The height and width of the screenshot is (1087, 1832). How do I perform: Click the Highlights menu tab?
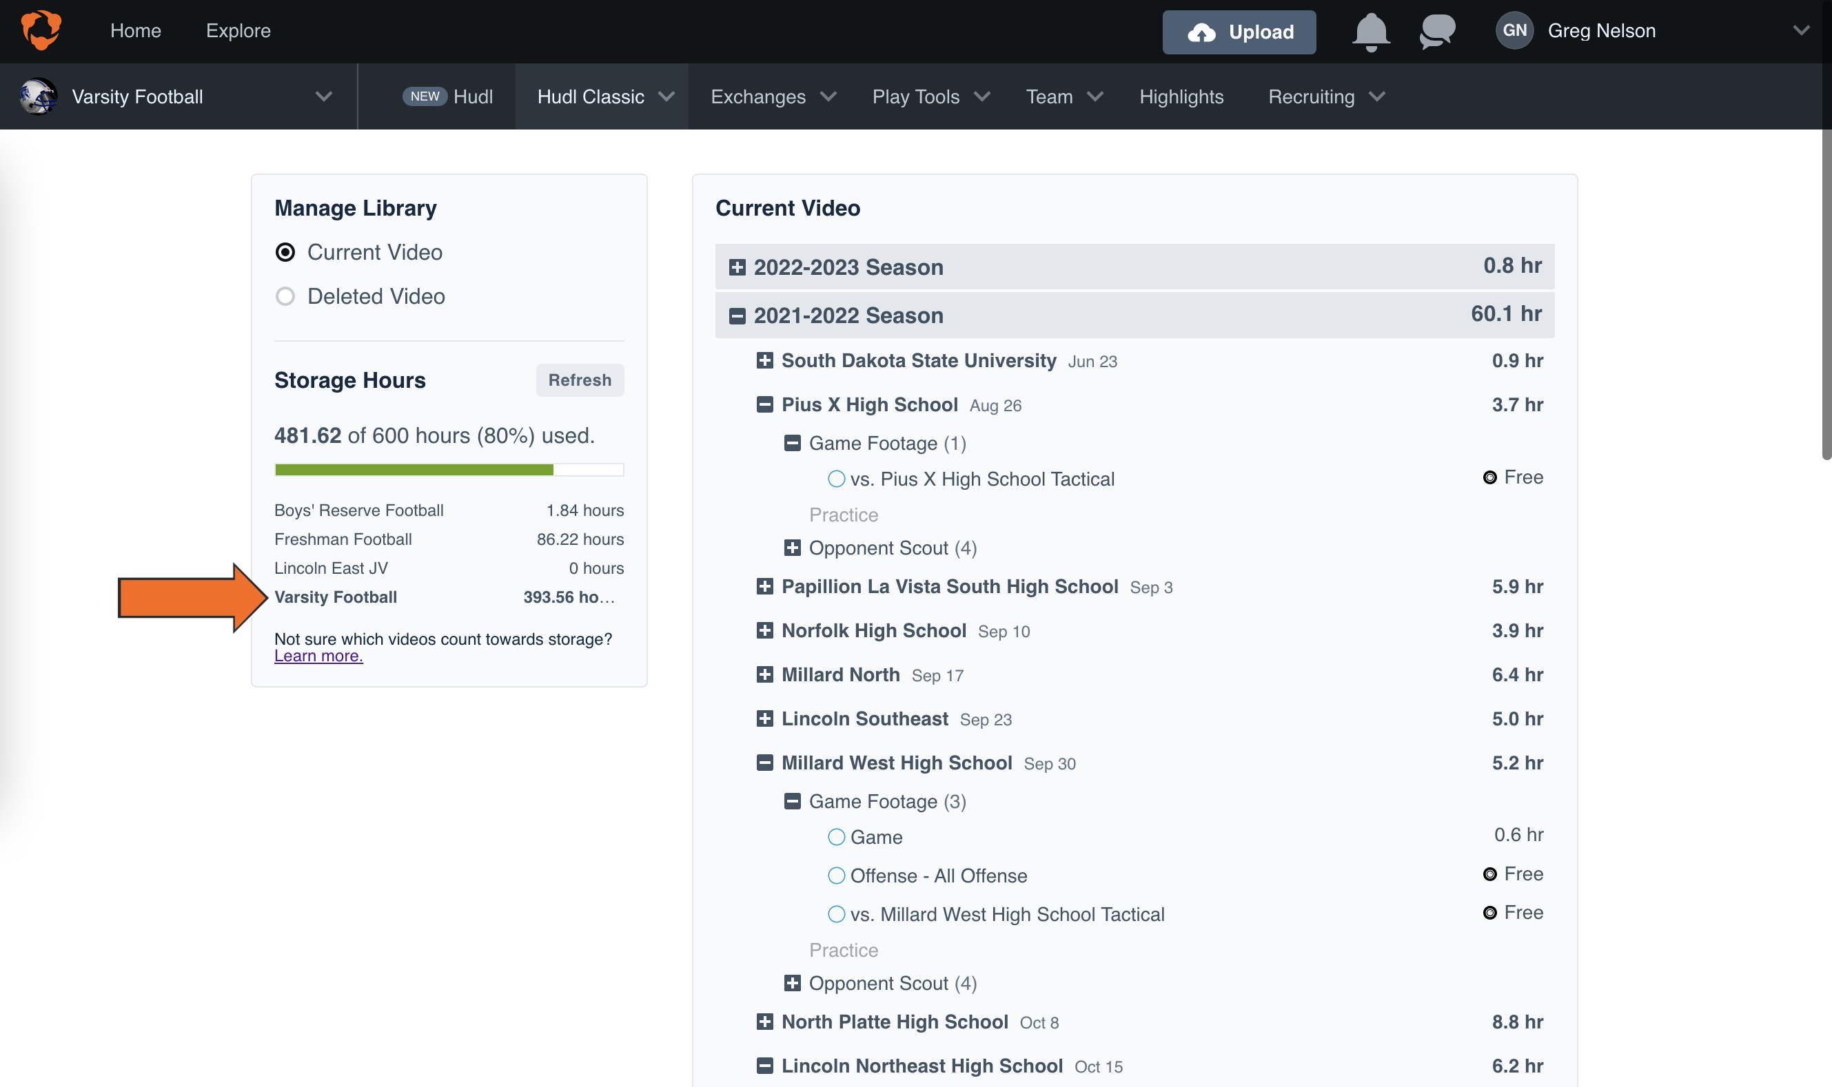click(x=1179, y=97)
